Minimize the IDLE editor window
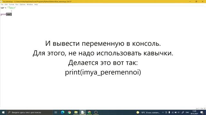Screen dimensions: 206x115 tap(190, 1)
